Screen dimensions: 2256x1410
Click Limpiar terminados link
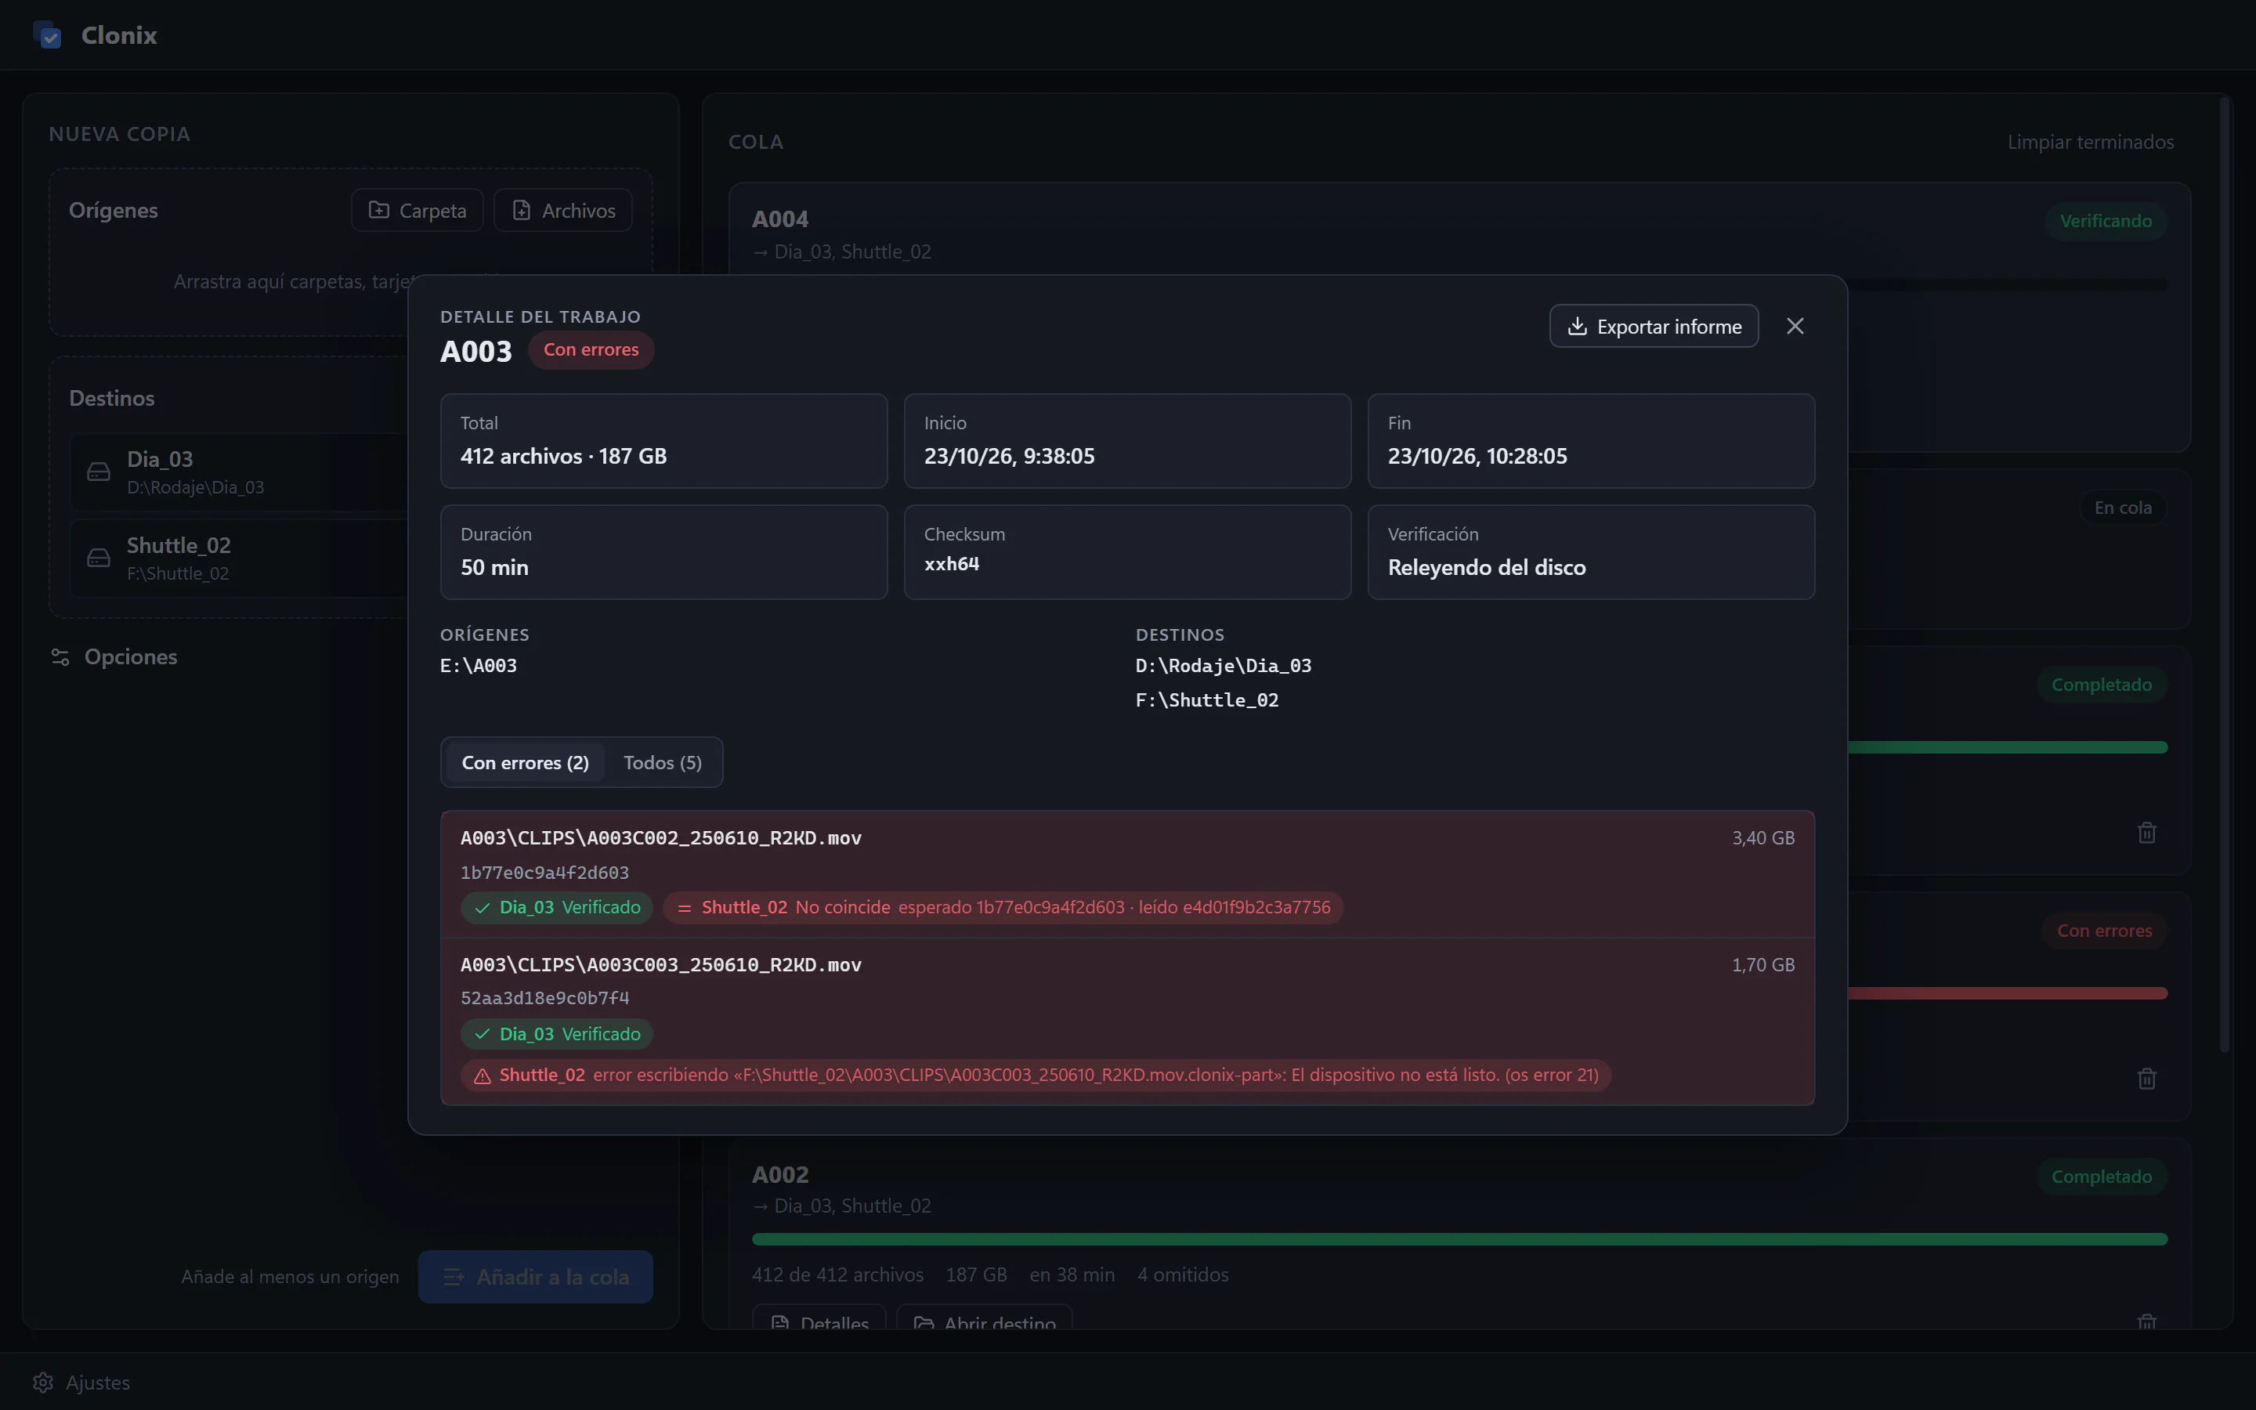[x=2090, y=142]
